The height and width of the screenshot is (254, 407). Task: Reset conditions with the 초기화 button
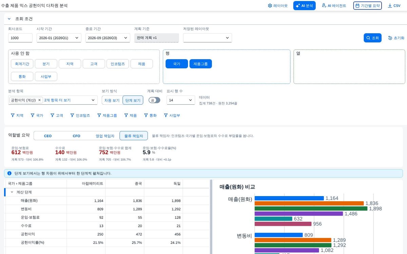pyautogui.click(x=396, y=38)
